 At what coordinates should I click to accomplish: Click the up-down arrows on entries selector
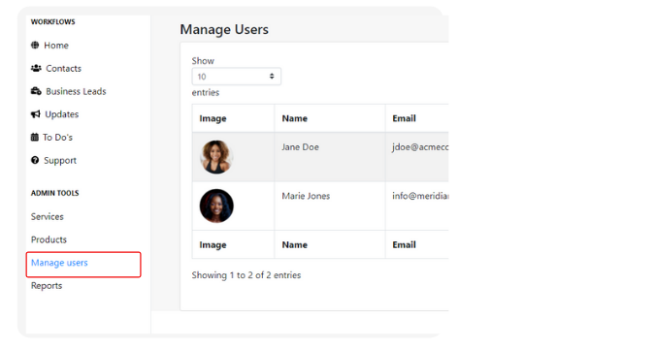[x=272, y=77]
